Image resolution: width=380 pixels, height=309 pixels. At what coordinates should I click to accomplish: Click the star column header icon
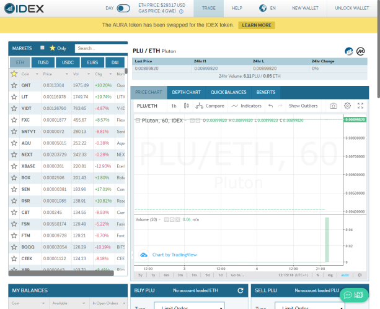14,74
